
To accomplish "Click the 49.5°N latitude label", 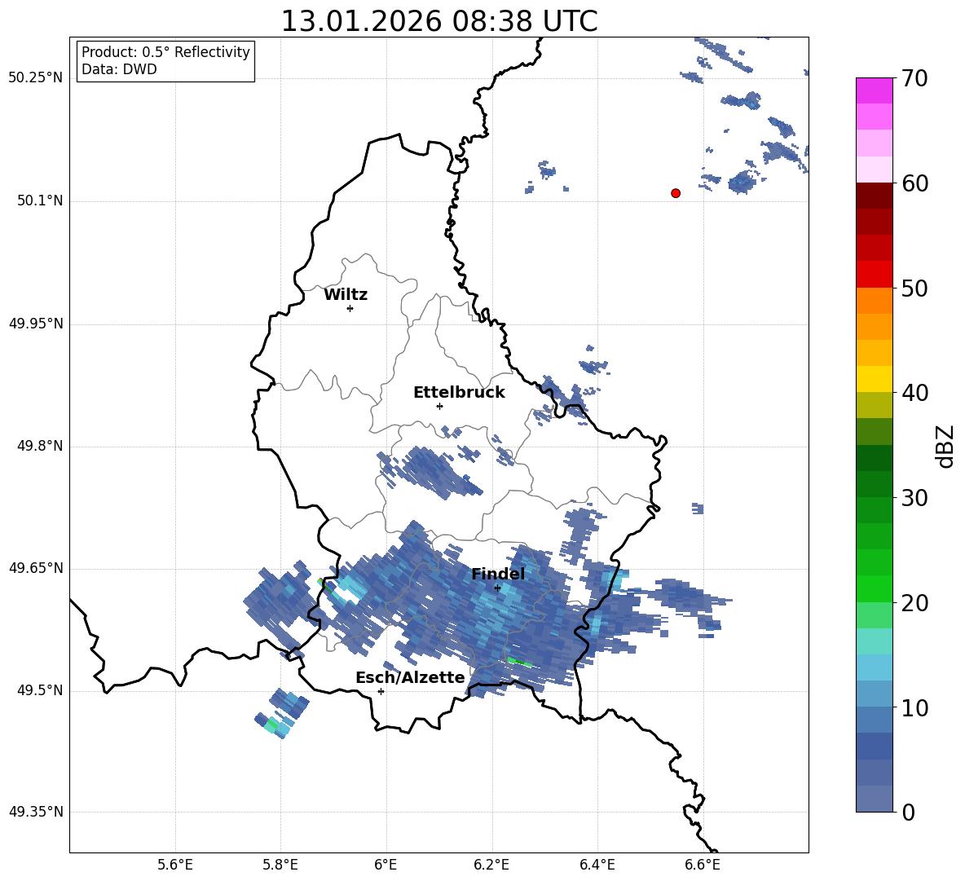I will coord(40,690).
